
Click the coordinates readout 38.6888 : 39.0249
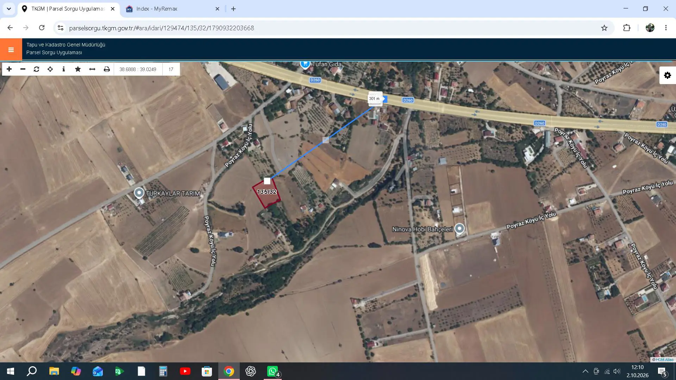pos(138,69)
